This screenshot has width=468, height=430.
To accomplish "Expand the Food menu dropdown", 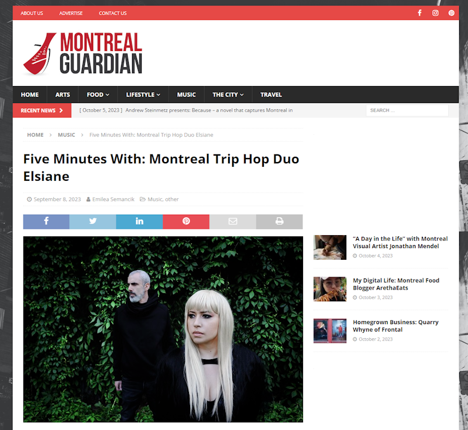I will pos(98,95).
